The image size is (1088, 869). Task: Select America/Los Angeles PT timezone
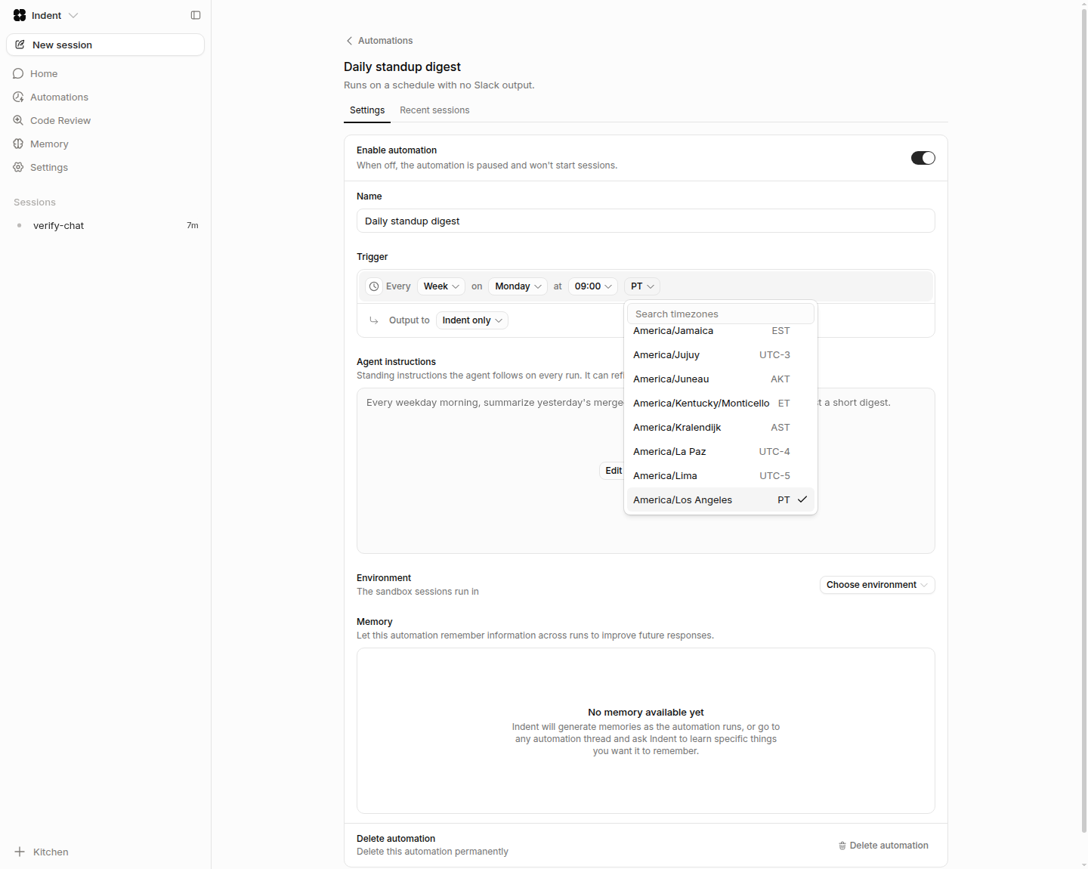click(721, 500)
